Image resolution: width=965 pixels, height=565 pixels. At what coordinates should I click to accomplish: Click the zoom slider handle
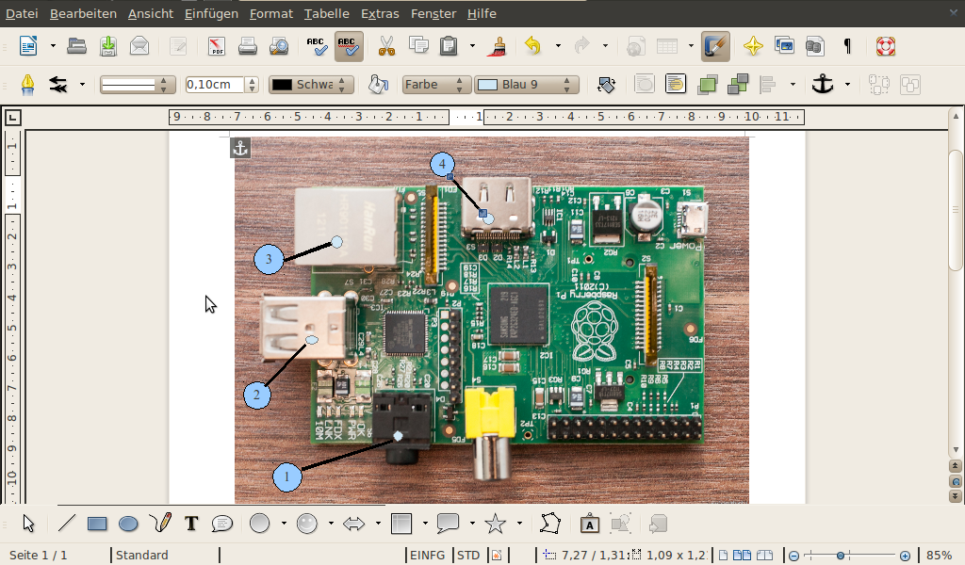tap(840, 556)
